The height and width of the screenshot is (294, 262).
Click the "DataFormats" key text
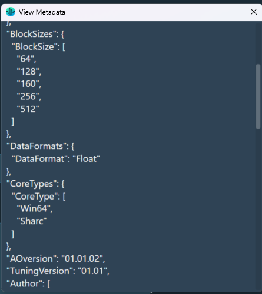point(38,146)
